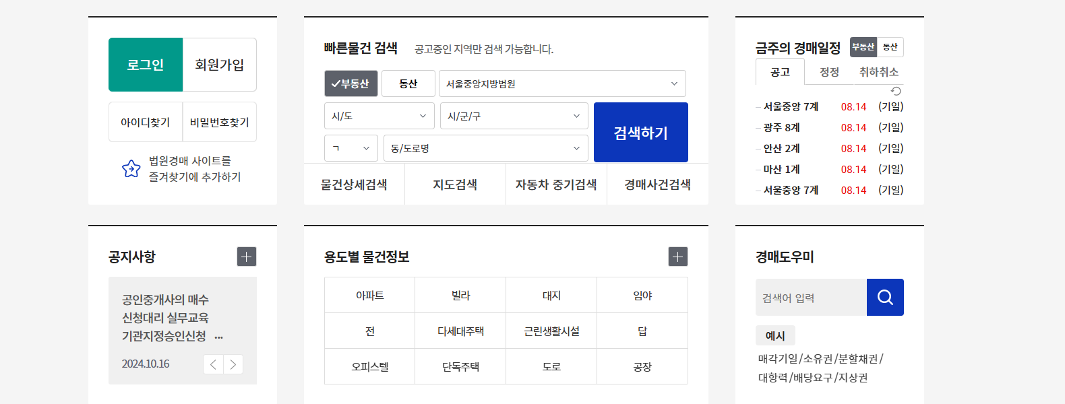Click the magnifier search icon in 경매도우미
1065x404 pixels.
885,297
